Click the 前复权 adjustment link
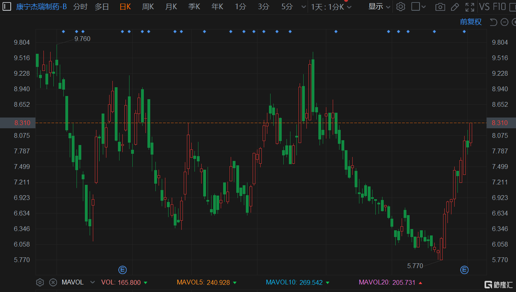The width and height of the screenshot is (516, 292). [x=471, y=22]
